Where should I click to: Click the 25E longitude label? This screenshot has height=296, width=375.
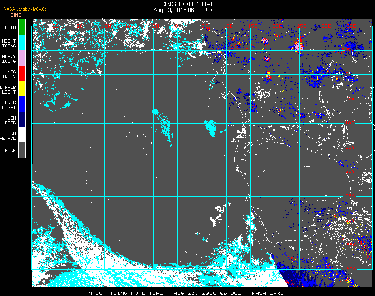[x=302, y=26]
